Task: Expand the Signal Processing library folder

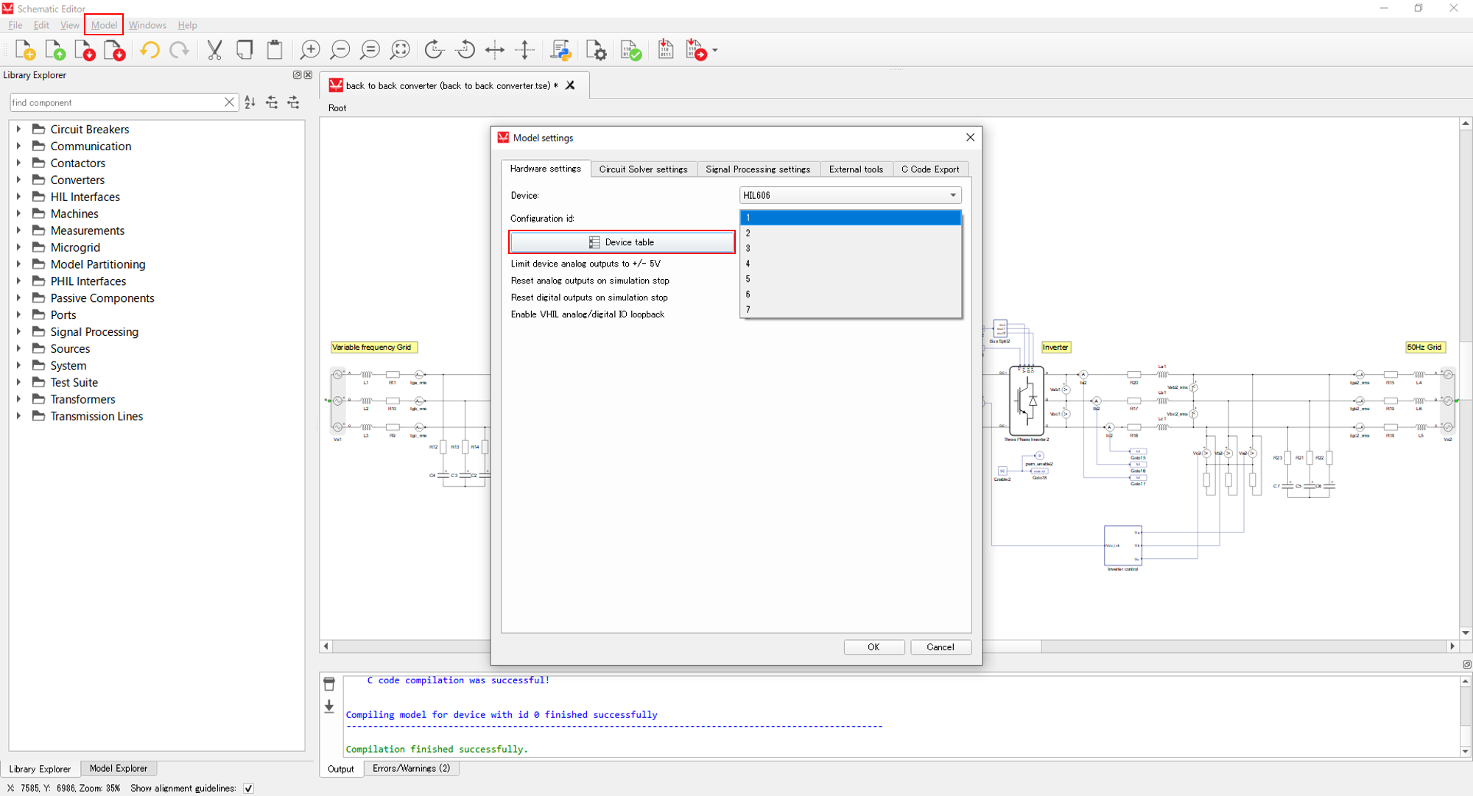Action: (x=18, y=331)
